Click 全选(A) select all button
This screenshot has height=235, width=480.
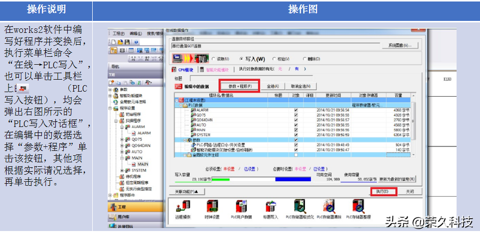point(273,86)
